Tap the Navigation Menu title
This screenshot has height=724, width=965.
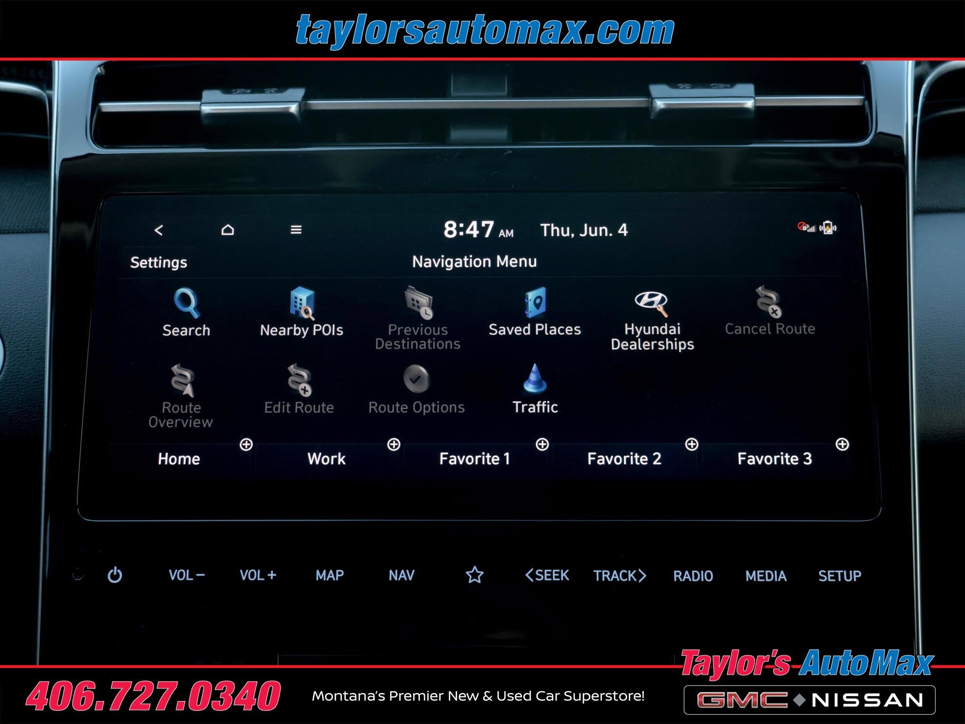pos(474,262)
